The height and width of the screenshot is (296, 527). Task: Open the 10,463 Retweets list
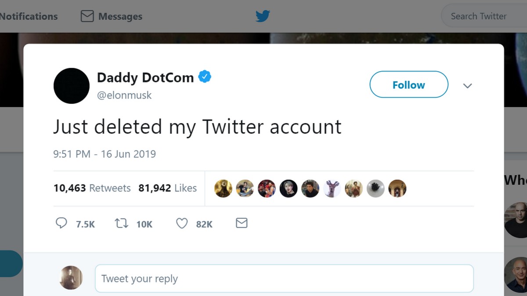[x=92, y=188]
